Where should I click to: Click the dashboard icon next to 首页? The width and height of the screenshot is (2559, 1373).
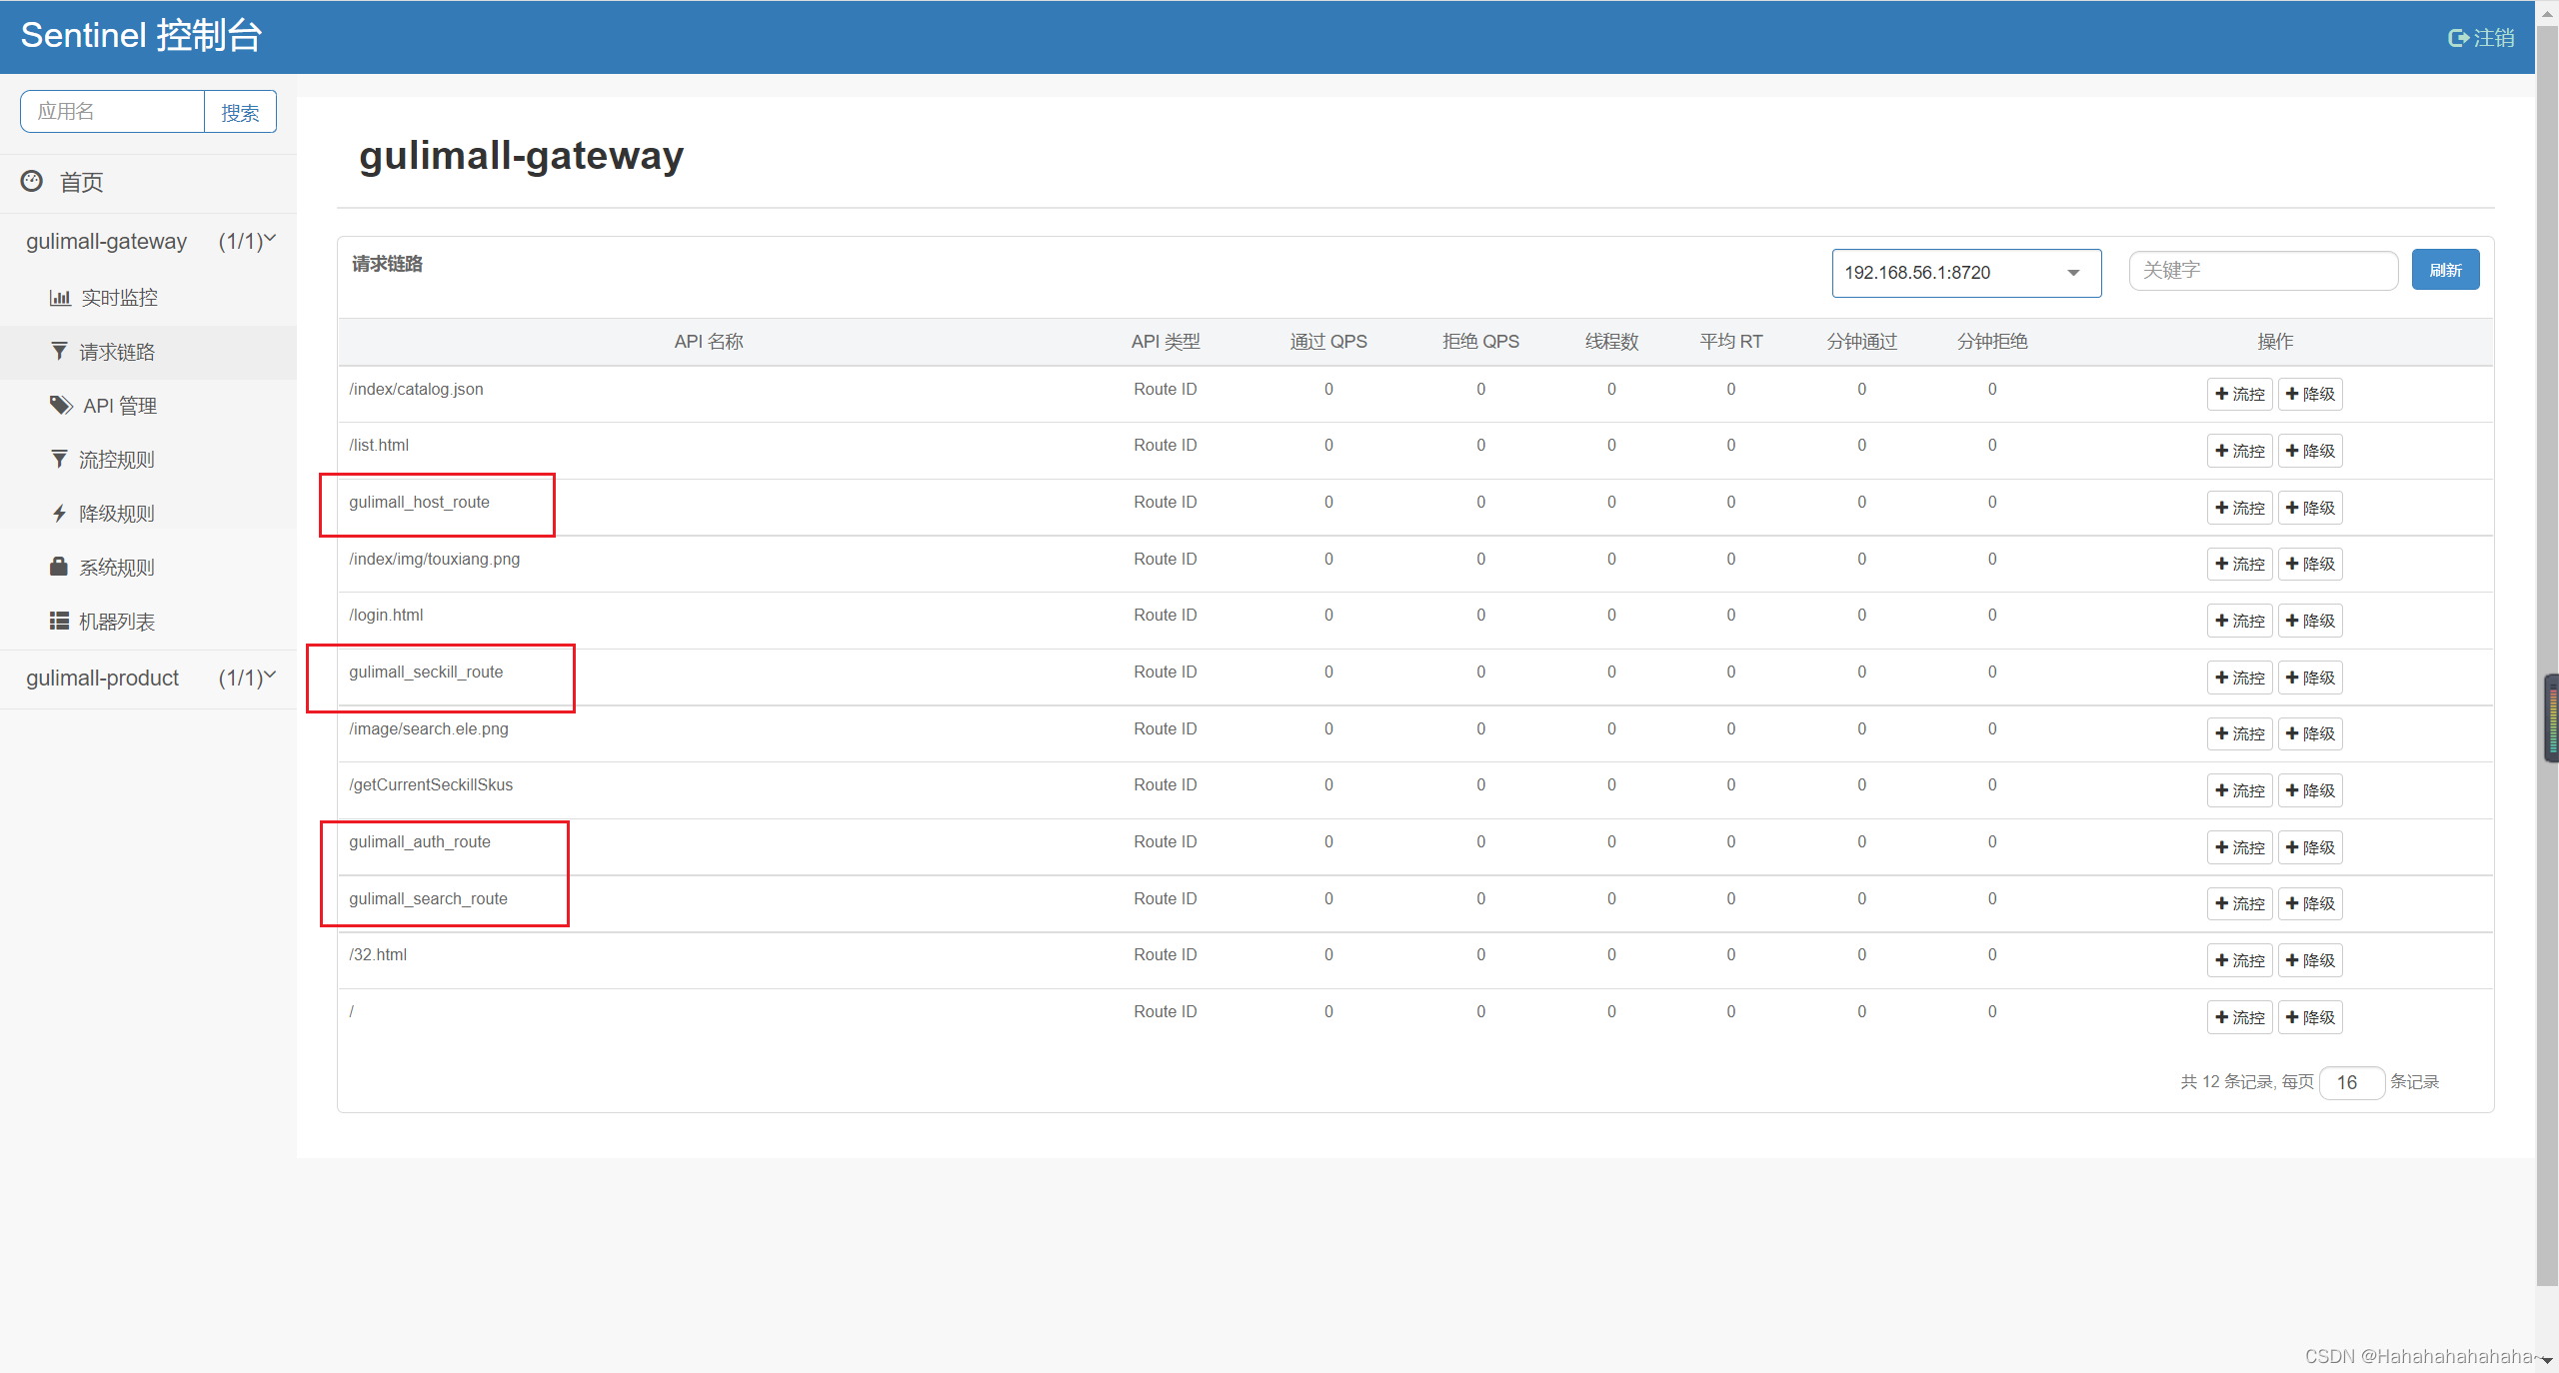(32, 181)
